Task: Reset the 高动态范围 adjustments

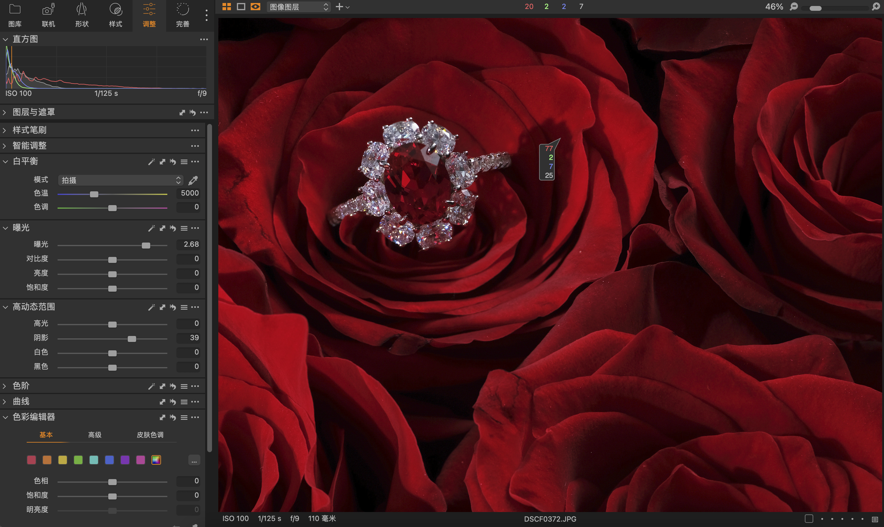Action: tap(173, 307)
